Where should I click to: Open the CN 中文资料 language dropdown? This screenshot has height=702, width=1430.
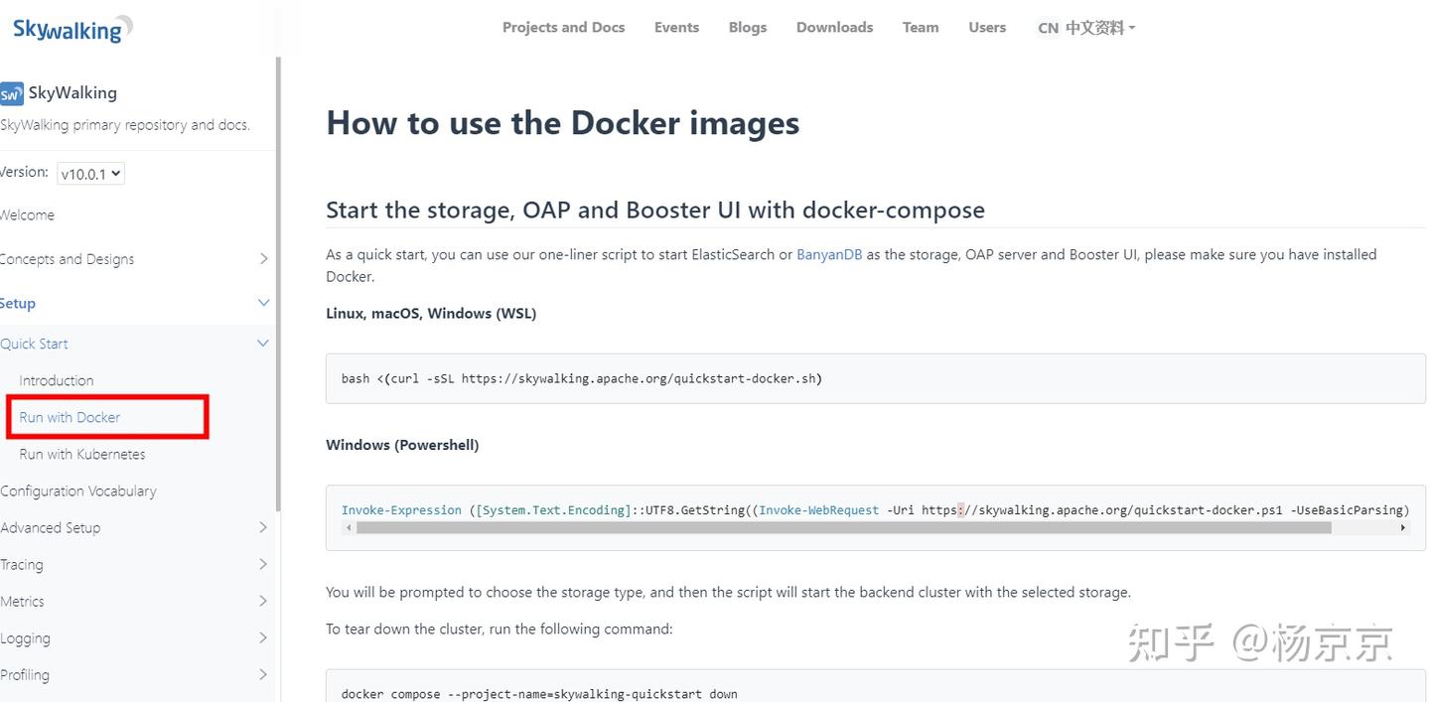[x=1085, y=28]
